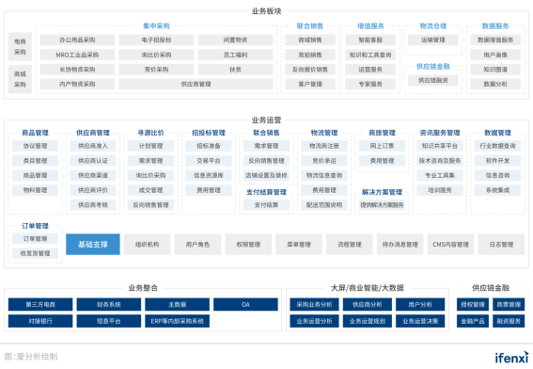Select the 配送范围说明 box
This screenshot has height=369, width=533.
point(324,205)
